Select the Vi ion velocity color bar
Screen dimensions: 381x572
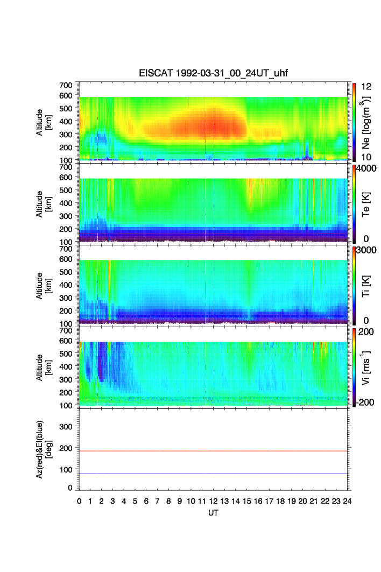pos(354,368)
